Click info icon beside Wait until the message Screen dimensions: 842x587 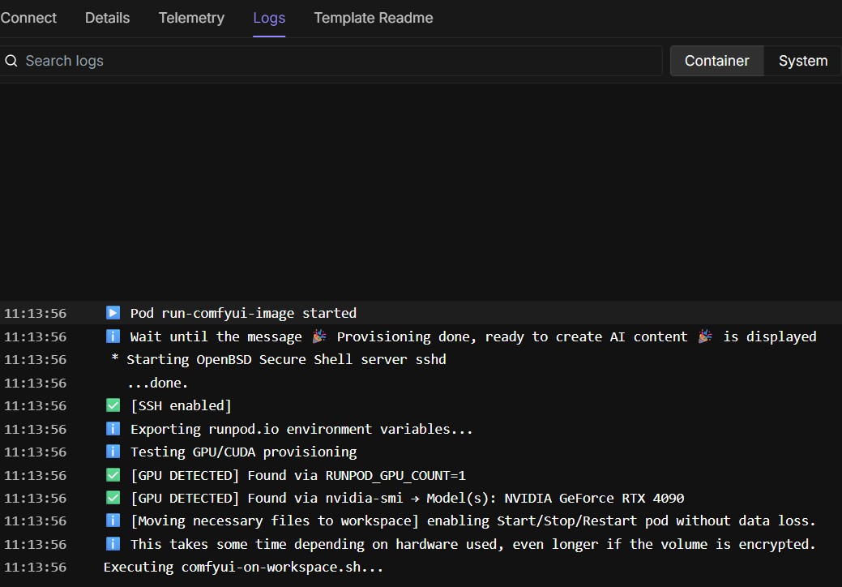point(113,336)
